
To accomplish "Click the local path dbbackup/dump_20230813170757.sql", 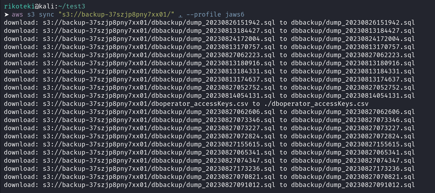I will point(353,47).
